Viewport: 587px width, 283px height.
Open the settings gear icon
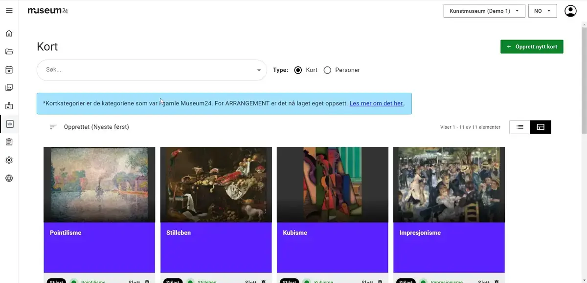coord(9,160)
